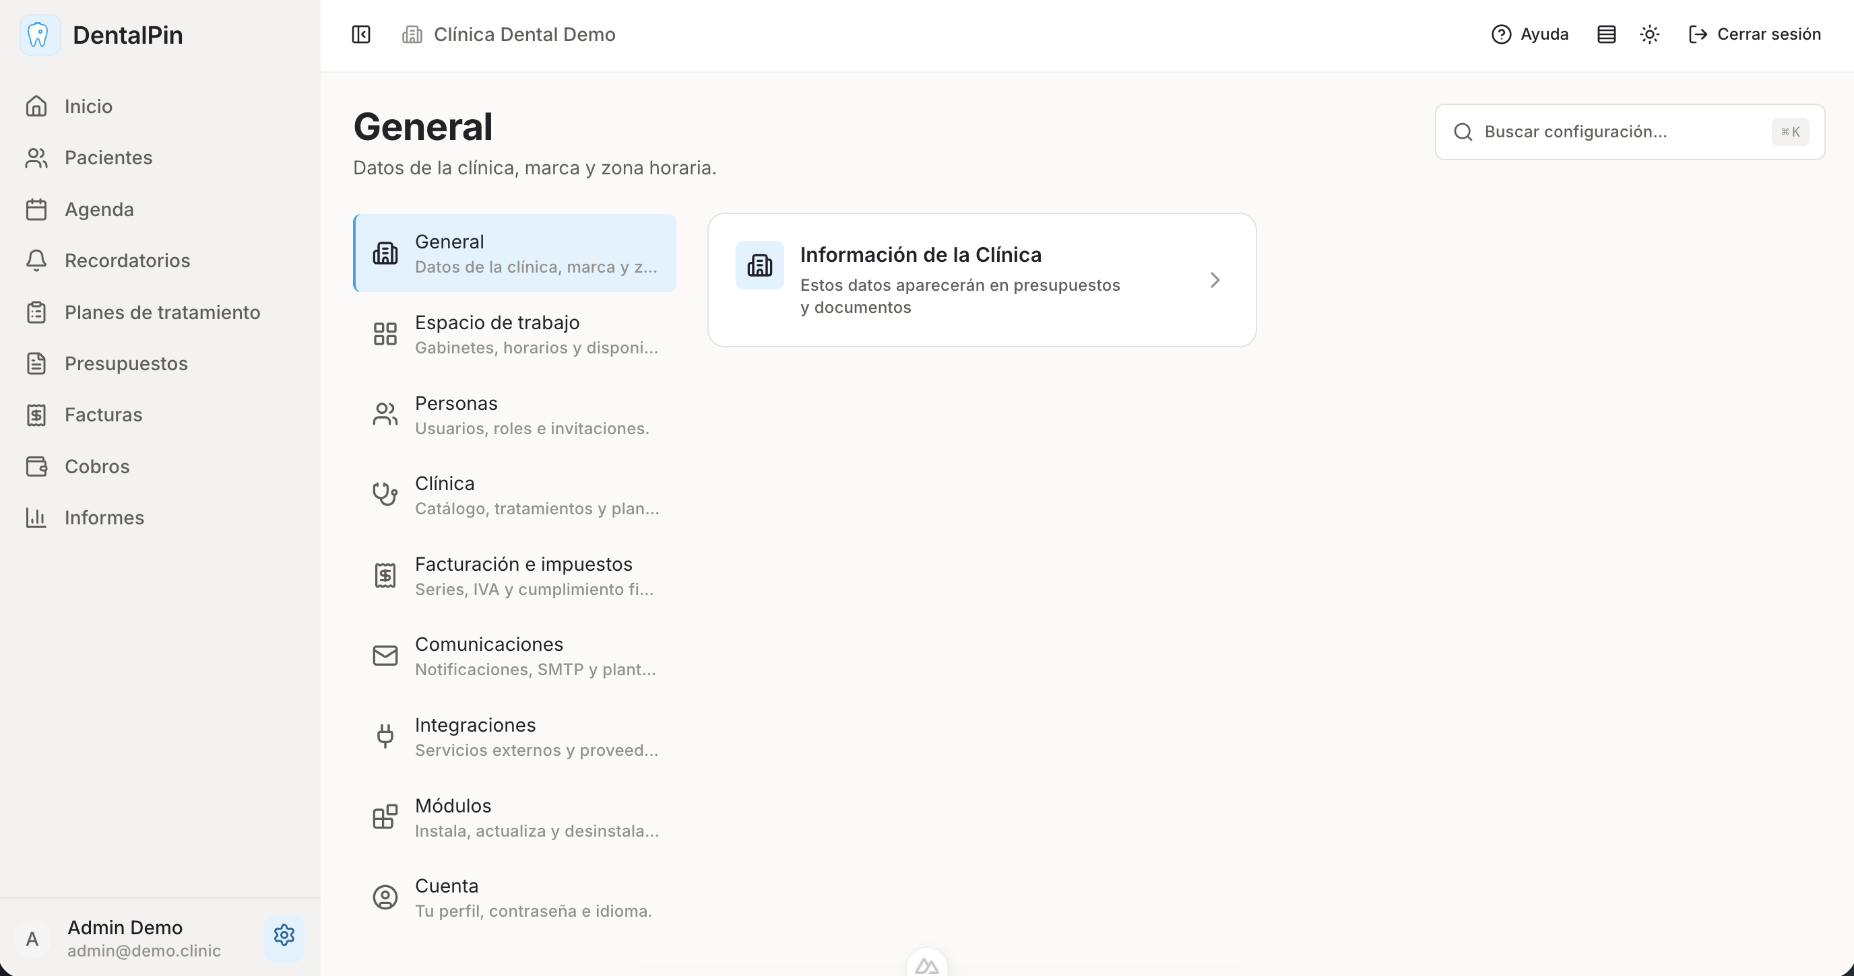Click the Recordatorios bell icon
Image resolution: width=1854 pixels, height=976 pixels.
point(36,260)
